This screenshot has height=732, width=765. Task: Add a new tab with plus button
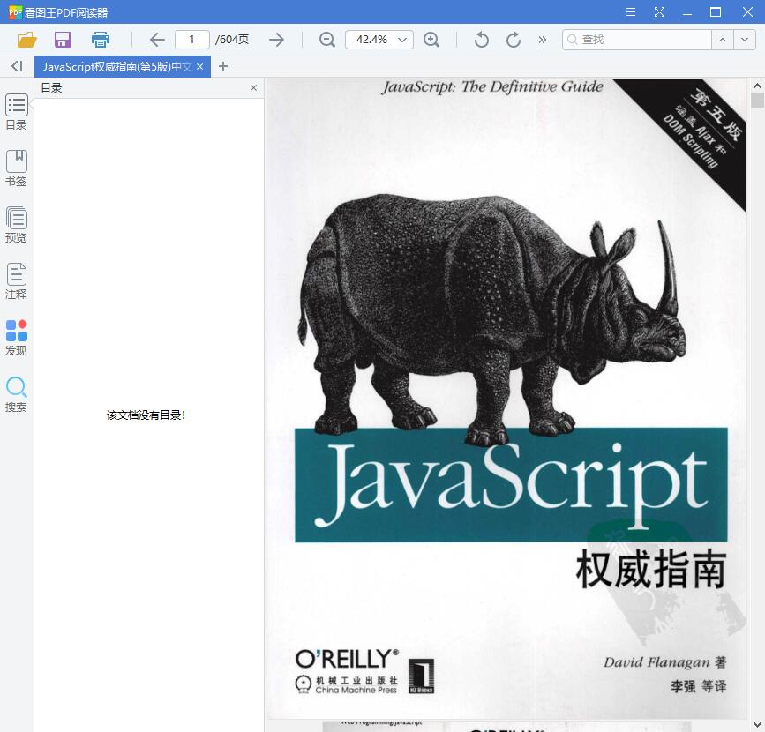coord(223,66)
